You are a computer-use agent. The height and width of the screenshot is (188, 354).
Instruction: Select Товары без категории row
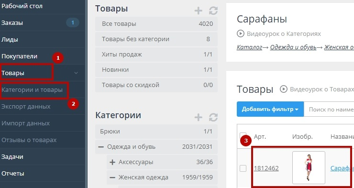point(156,39)
